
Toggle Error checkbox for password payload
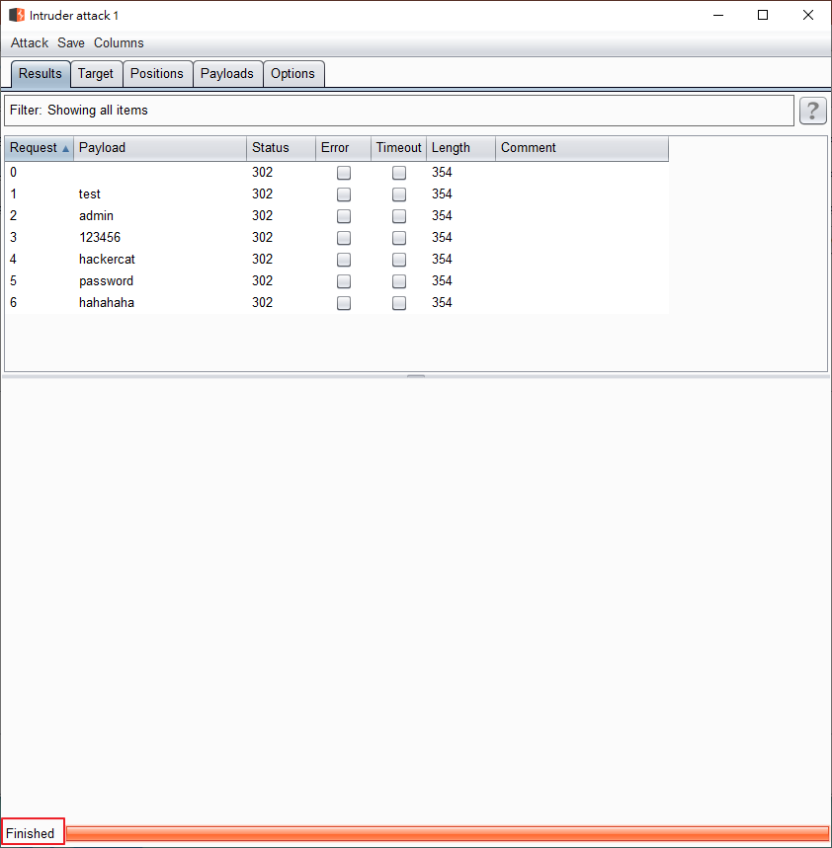point(344,281)
